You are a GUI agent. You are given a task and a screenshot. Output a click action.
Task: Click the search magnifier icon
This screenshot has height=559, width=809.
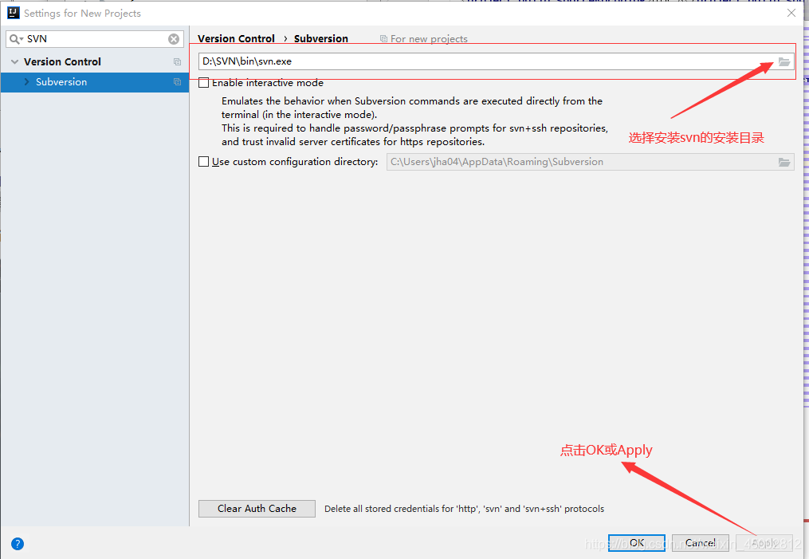pos(15,39)
